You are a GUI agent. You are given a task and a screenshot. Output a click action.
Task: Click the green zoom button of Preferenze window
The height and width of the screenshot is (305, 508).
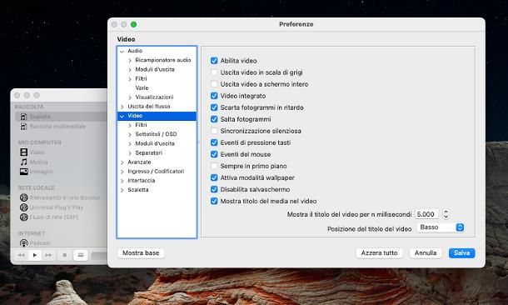(x=133, y=24)
